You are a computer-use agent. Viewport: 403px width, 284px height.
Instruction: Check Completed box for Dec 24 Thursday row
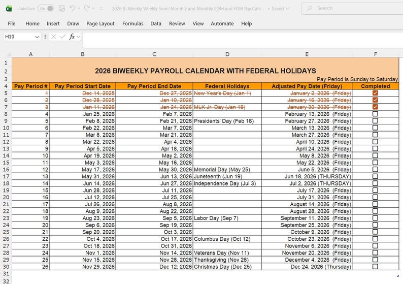(375, 267)
